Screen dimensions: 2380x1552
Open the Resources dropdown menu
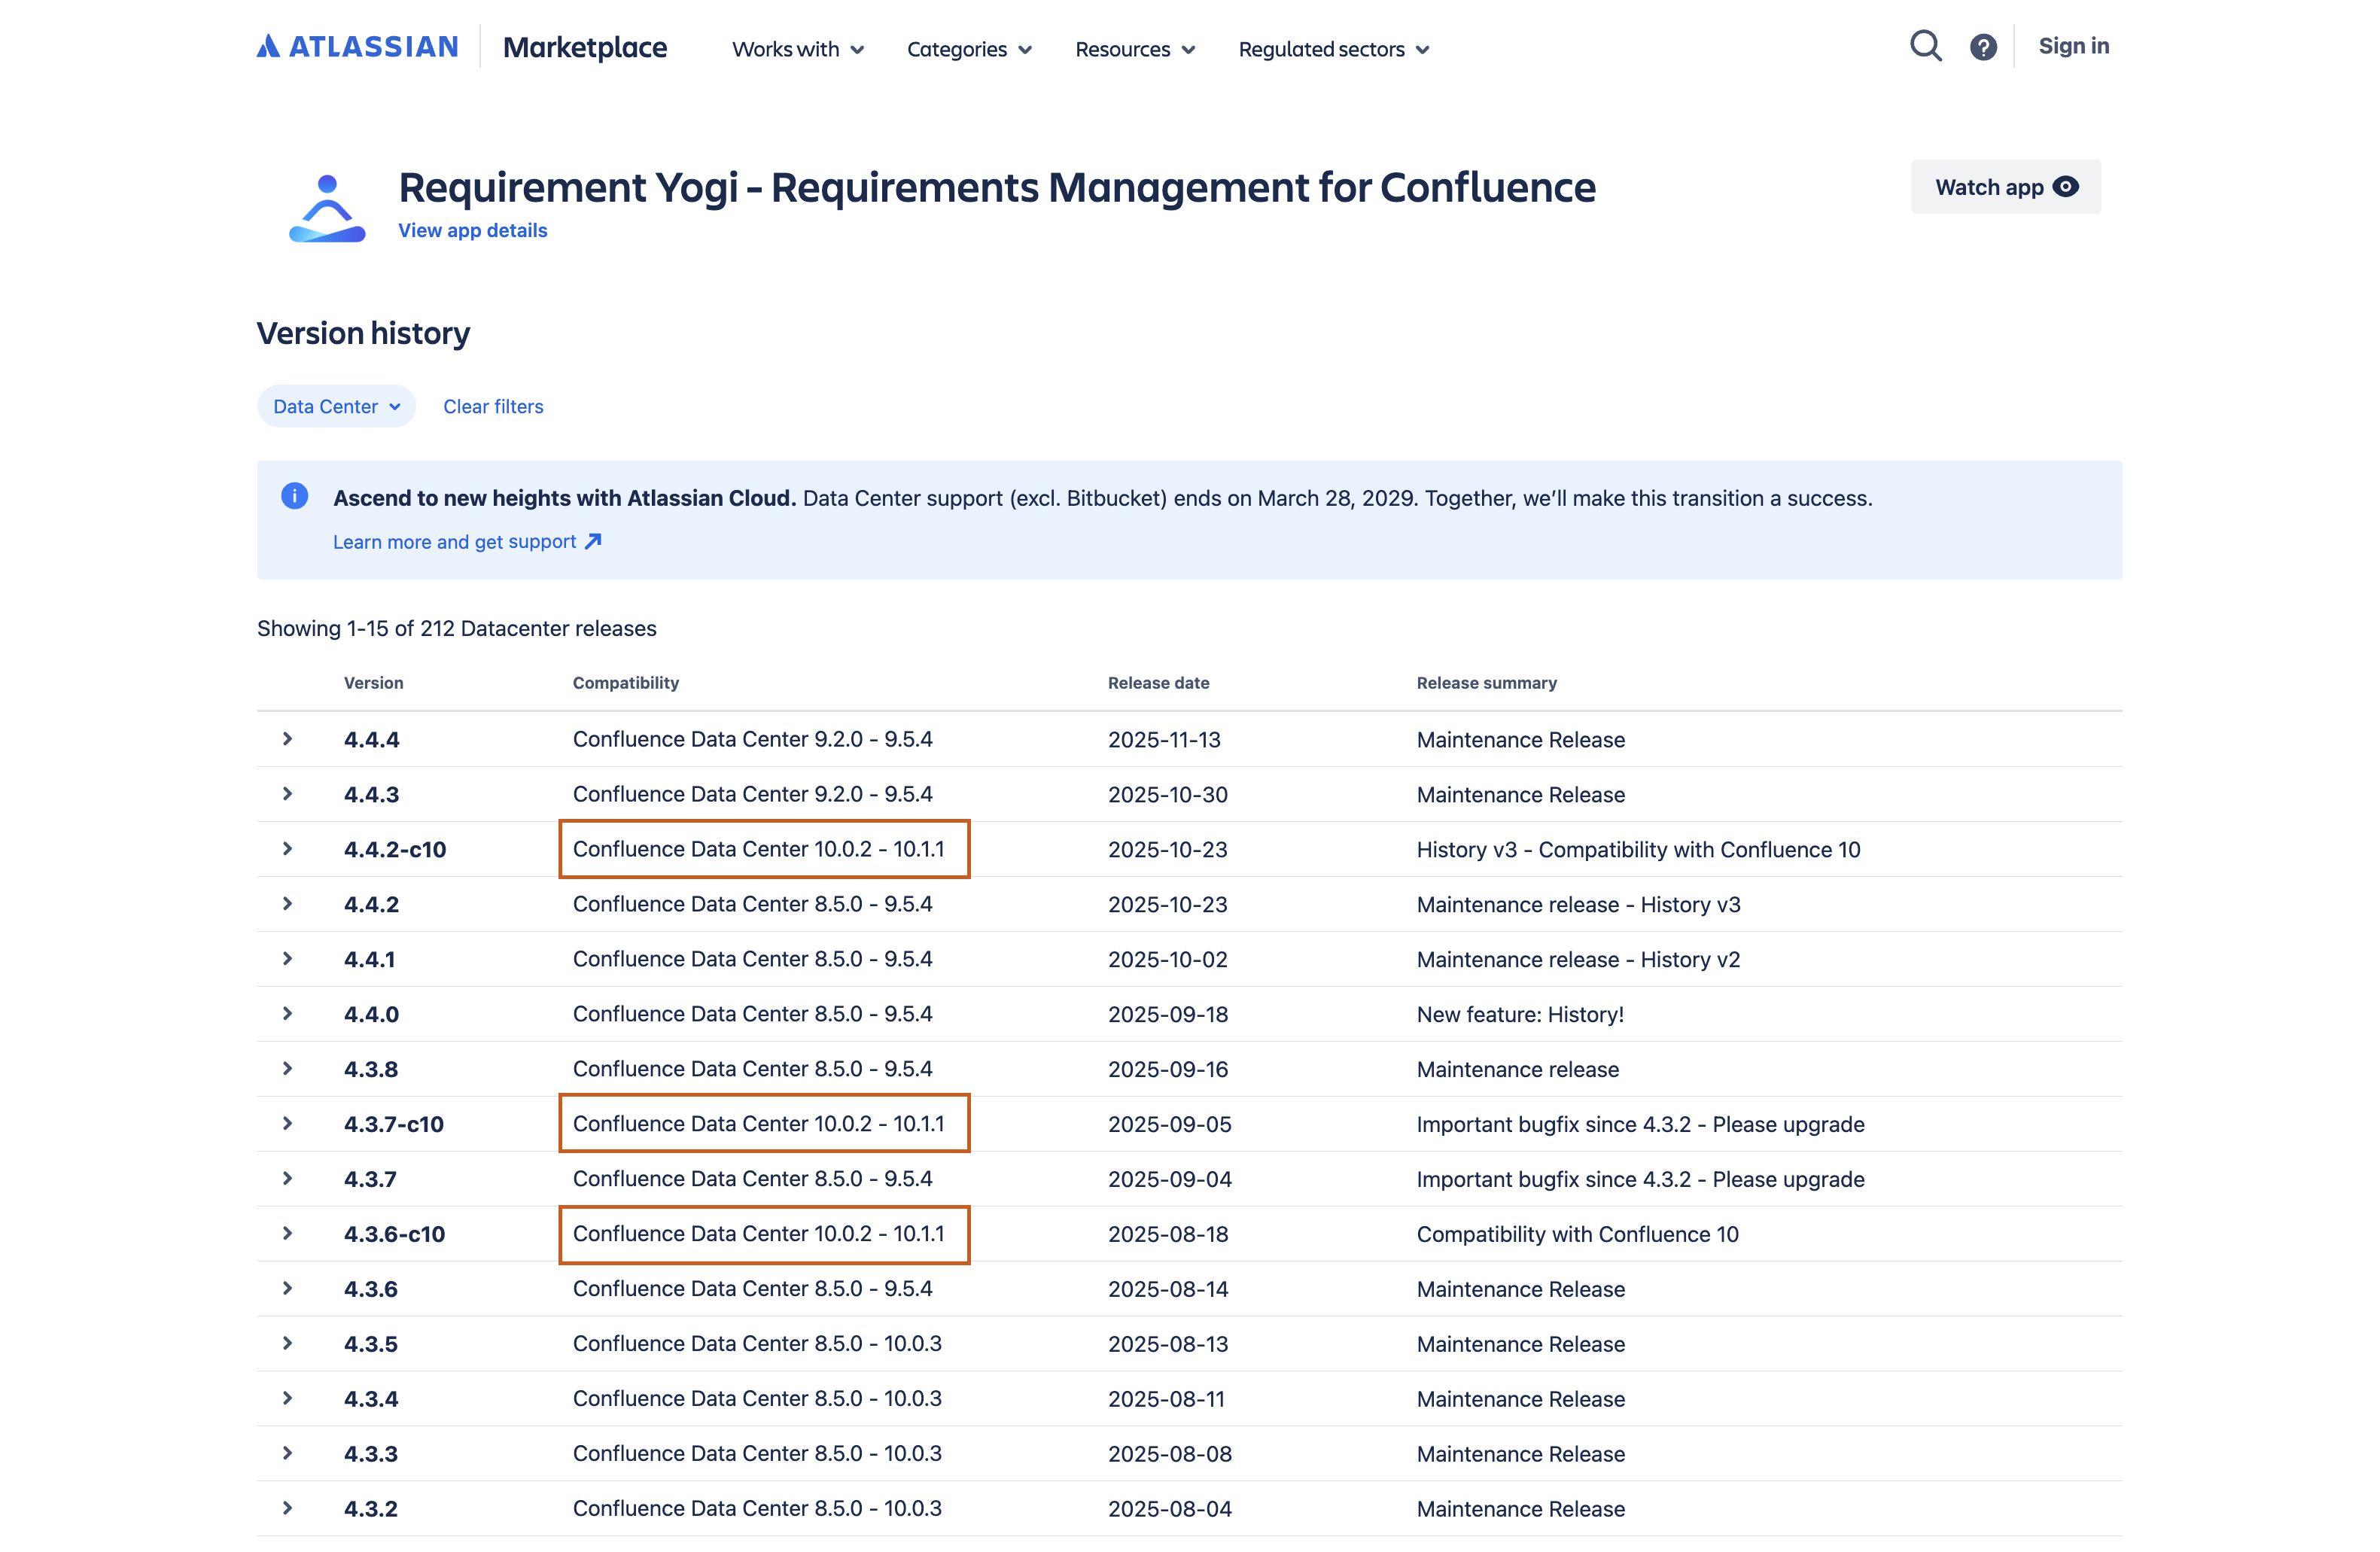(1134, 49)
